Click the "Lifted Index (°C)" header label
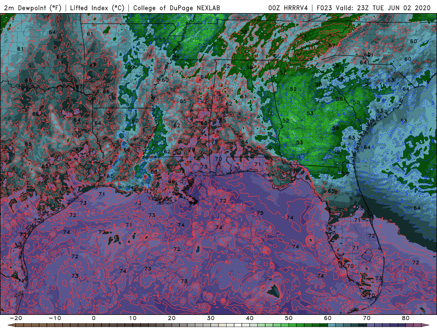The height and width of the screenshot is (328, 437). (x=97, y=8)
